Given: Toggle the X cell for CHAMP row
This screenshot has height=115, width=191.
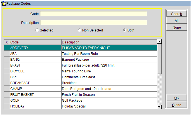Looking at the screenshot, I should (7, 89).
